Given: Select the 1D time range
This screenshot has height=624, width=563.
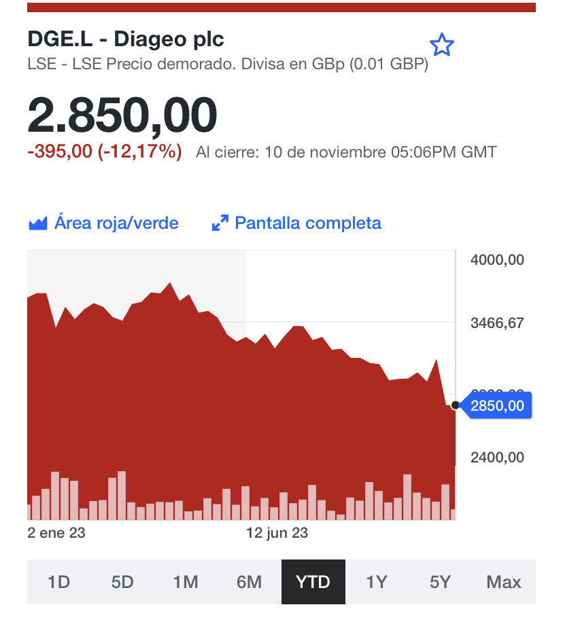Looking at the screenshot, I should [59, 582].
